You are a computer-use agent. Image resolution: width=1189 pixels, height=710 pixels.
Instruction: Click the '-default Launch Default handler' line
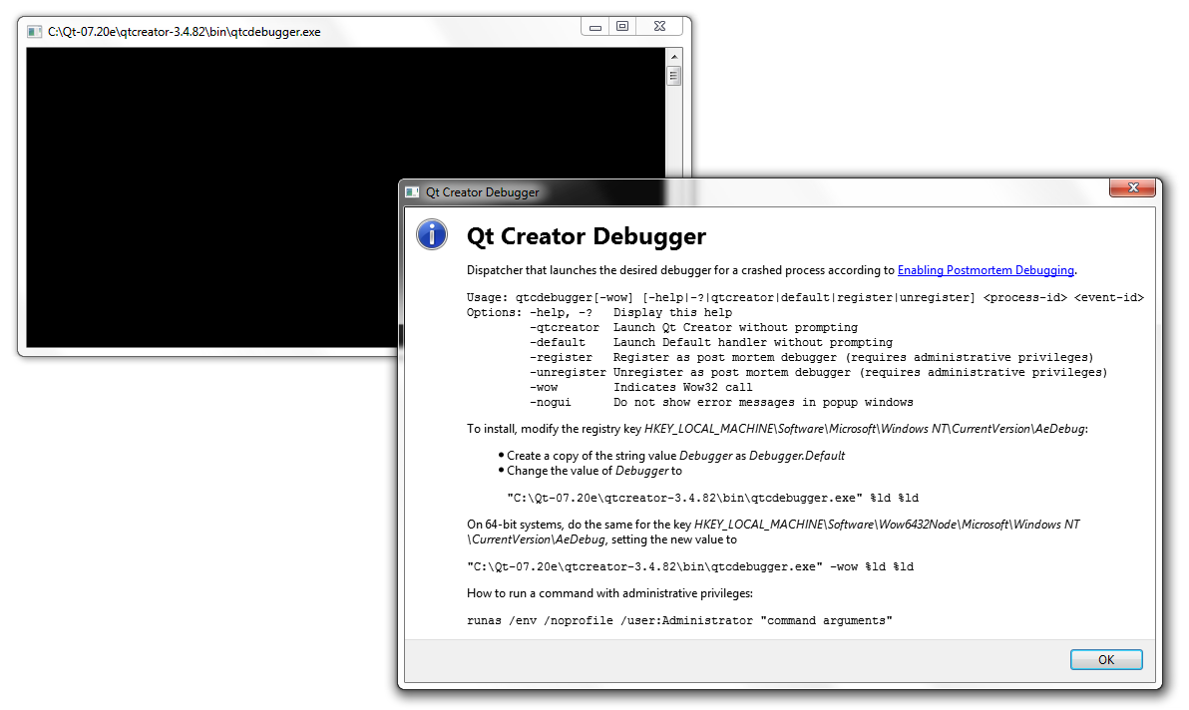coord(711,342)
